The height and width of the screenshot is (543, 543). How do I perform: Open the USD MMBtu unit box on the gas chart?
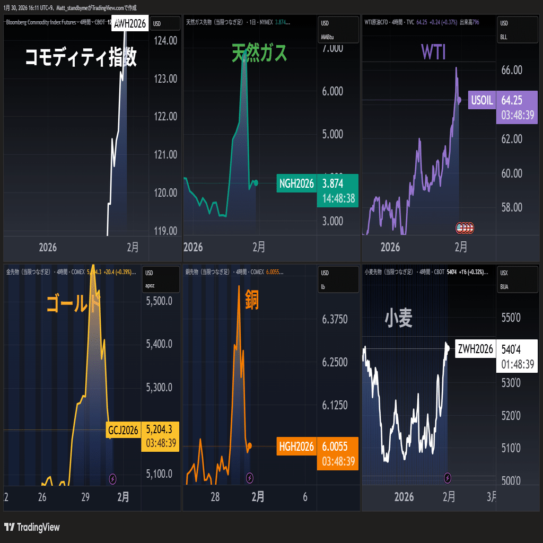click(x=338, y=30)
